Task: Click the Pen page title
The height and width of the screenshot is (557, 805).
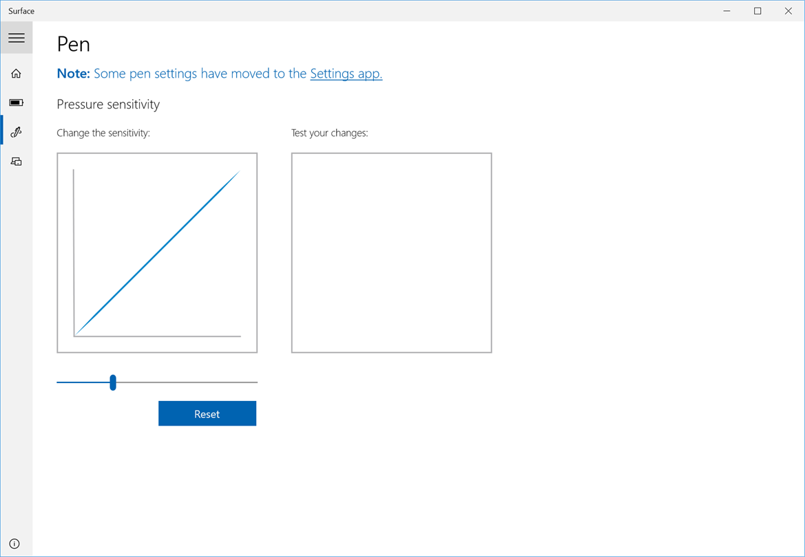Action: coord(74,44)
